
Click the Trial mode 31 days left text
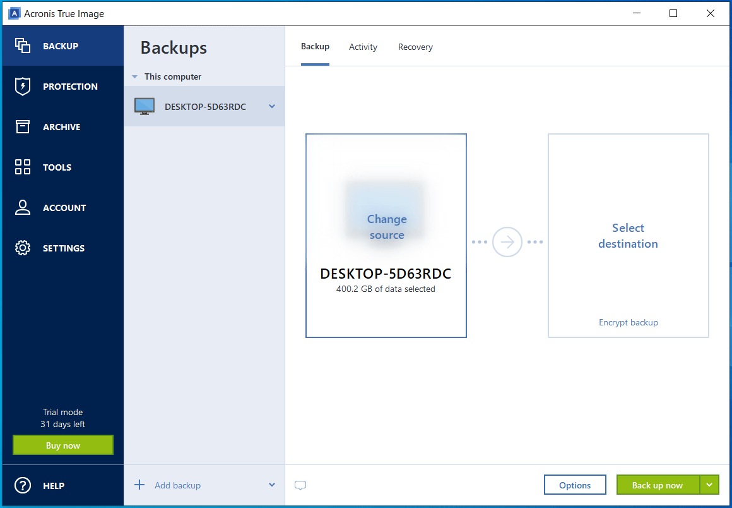62,418
